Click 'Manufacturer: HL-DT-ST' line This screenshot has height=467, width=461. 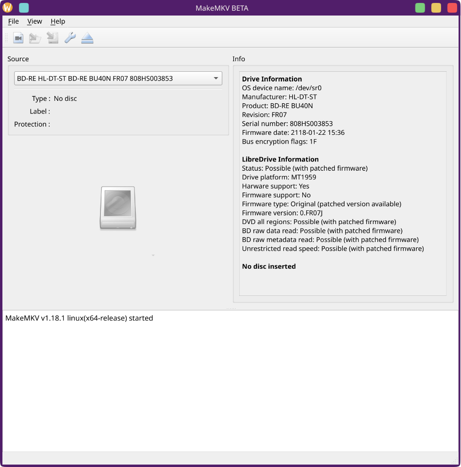279,97
